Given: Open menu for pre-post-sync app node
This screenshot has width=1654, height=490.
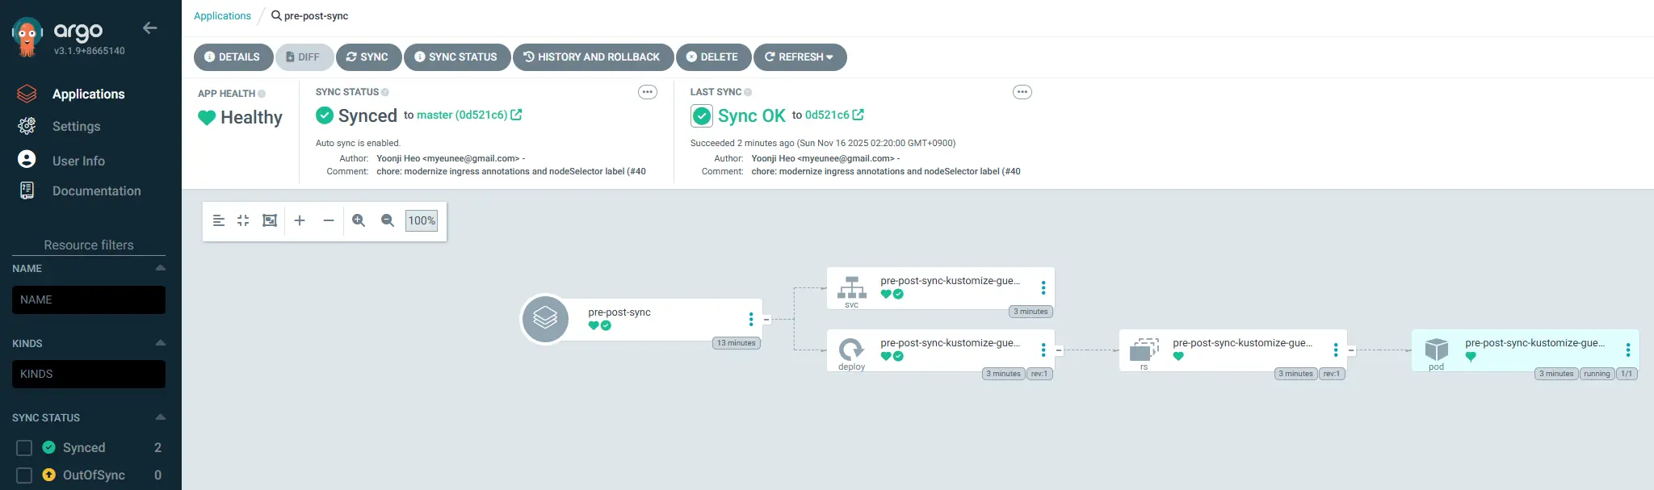Looking at the screenshot, I should pos(751,320).
